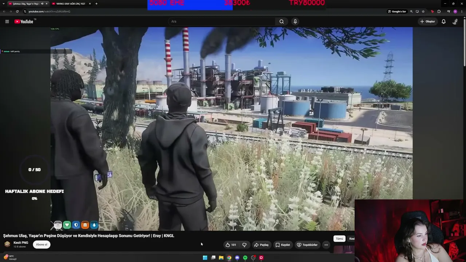Open the Chrome profile avatar
Screen dimensions: 466x262
coord(455,11)
